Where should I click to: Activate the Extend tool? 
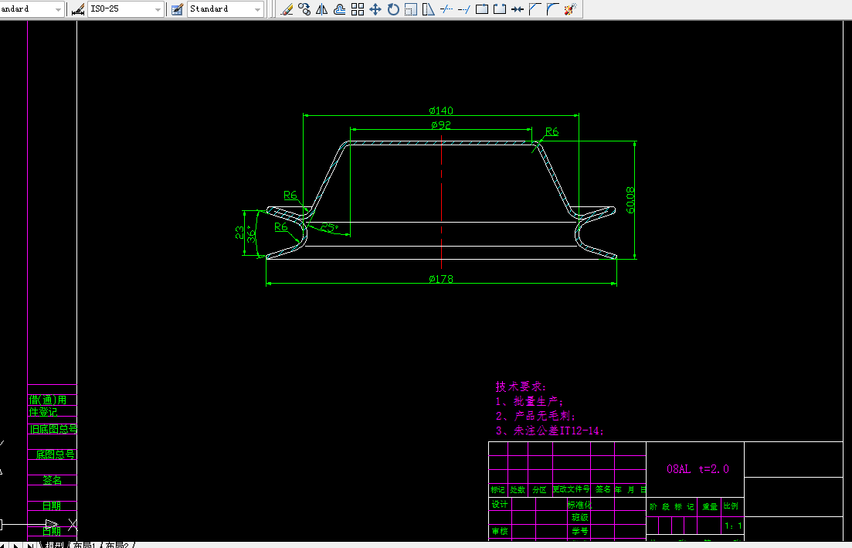464,9
